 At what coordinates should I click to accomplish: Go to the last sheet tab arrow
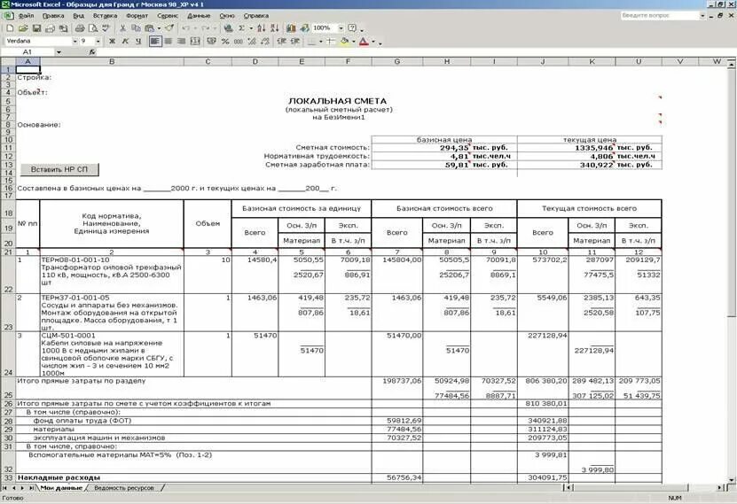click(x=32, y=488)
